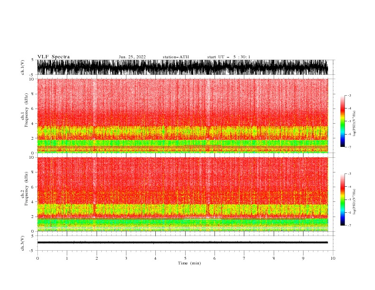
Task: Click the time axis tick label '10'
Action: (333, 258)
